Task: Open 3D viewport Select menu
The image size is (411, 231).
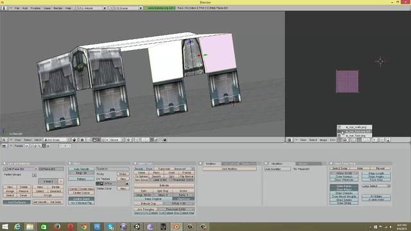Action: (28, 140)
